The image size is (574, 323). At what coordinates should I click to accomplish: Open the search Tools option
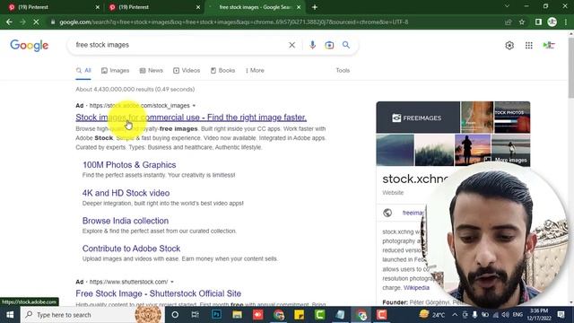343,70
